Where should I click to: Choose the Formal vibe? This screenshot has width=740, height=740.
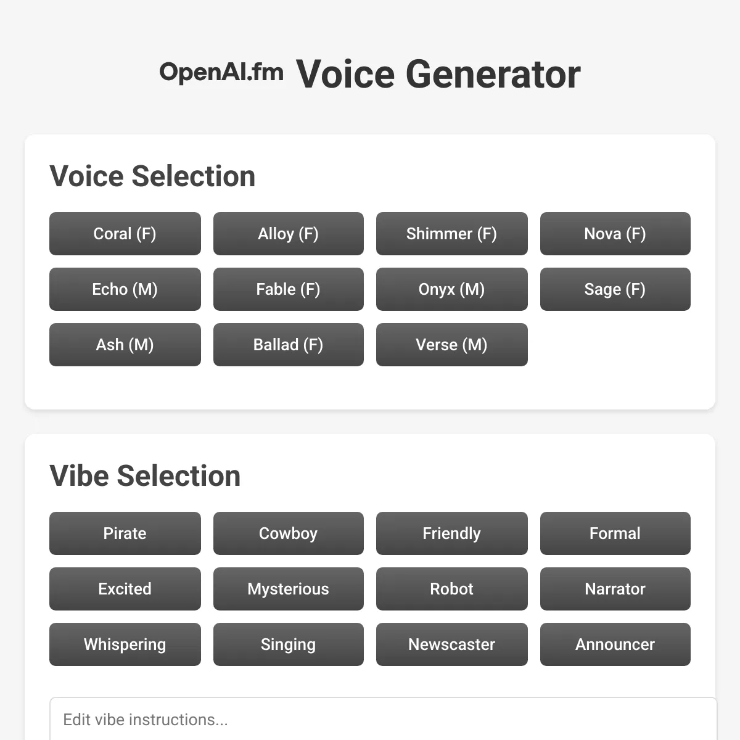click(615, 533)
